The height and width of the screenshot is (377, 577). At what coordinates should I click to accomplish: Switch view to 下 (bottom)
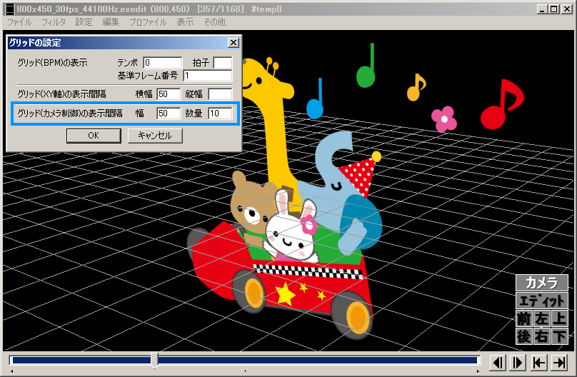(x=559, y=336)
